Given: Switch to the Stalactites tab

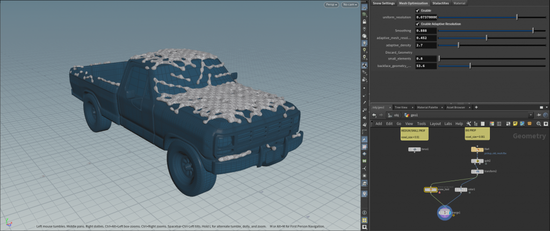Looking at the screenshot, I should [x=440, y=3].
